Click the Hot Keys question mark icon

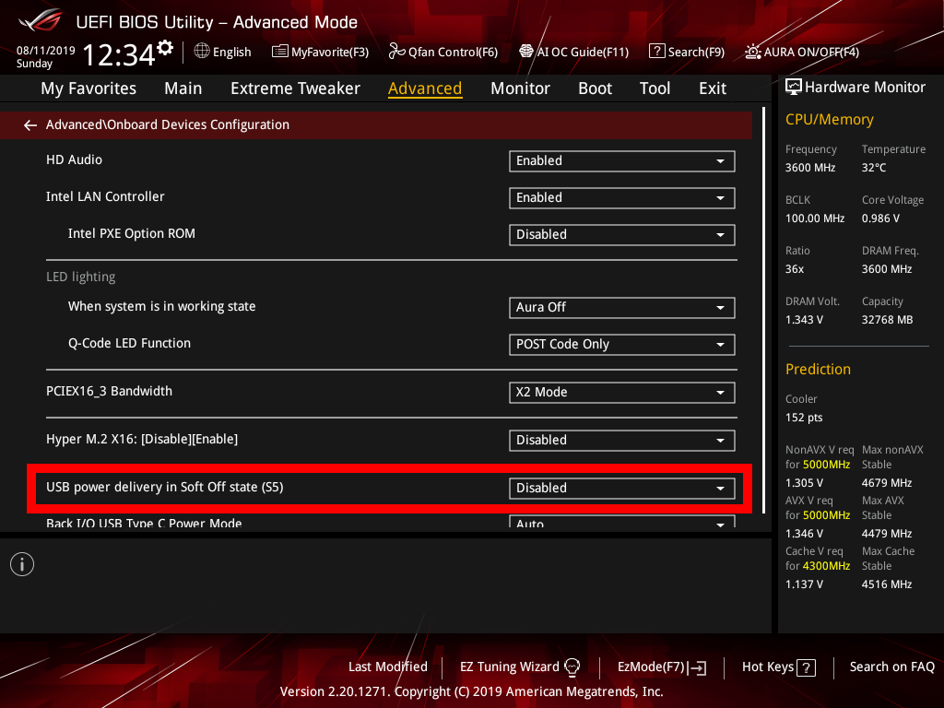coord(806,667)
